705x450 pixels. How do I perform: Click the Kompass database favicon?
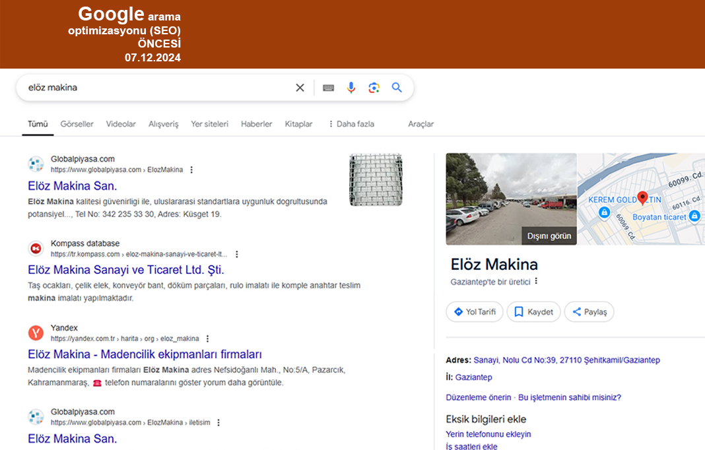tap(36, 248)
